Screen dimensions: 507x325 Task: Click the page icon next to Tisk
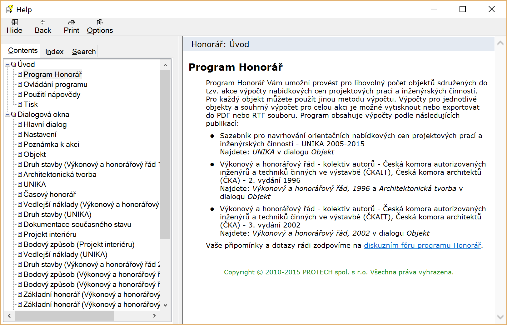click(x=20, y=104)
